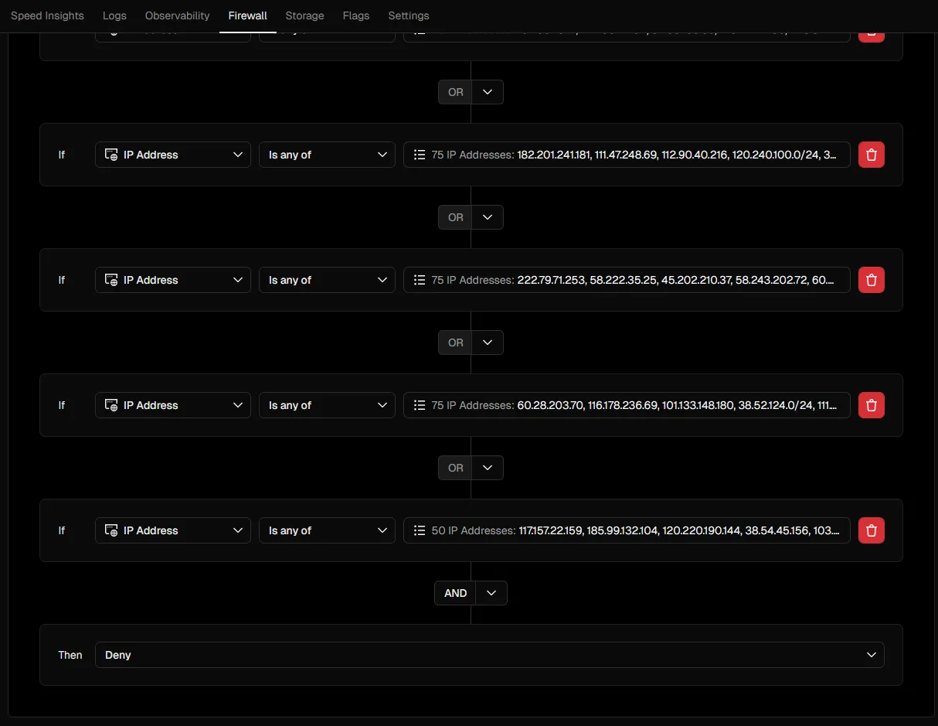Delete the rule starting with 222.79.71.253

(x=871, y=280)
